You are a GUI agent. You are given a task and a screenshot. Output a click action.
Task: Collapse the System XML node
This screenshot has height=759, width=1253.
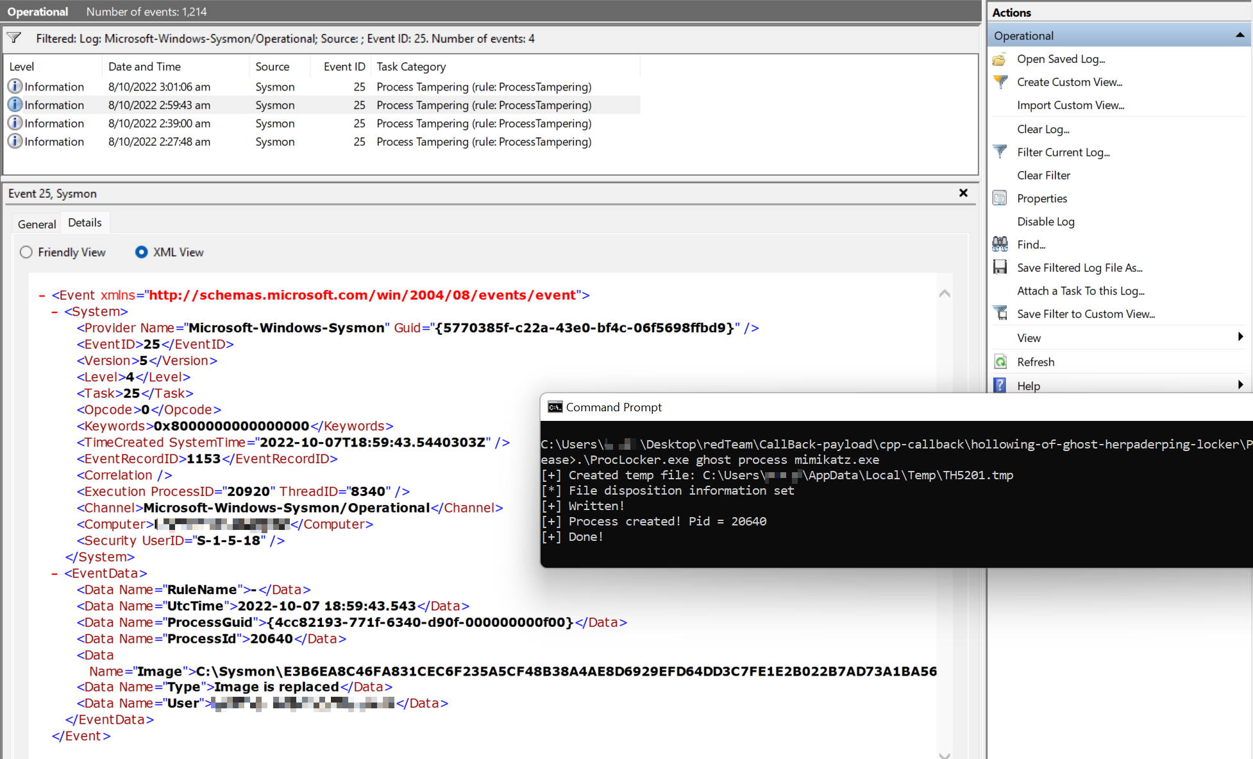[55, 312]
